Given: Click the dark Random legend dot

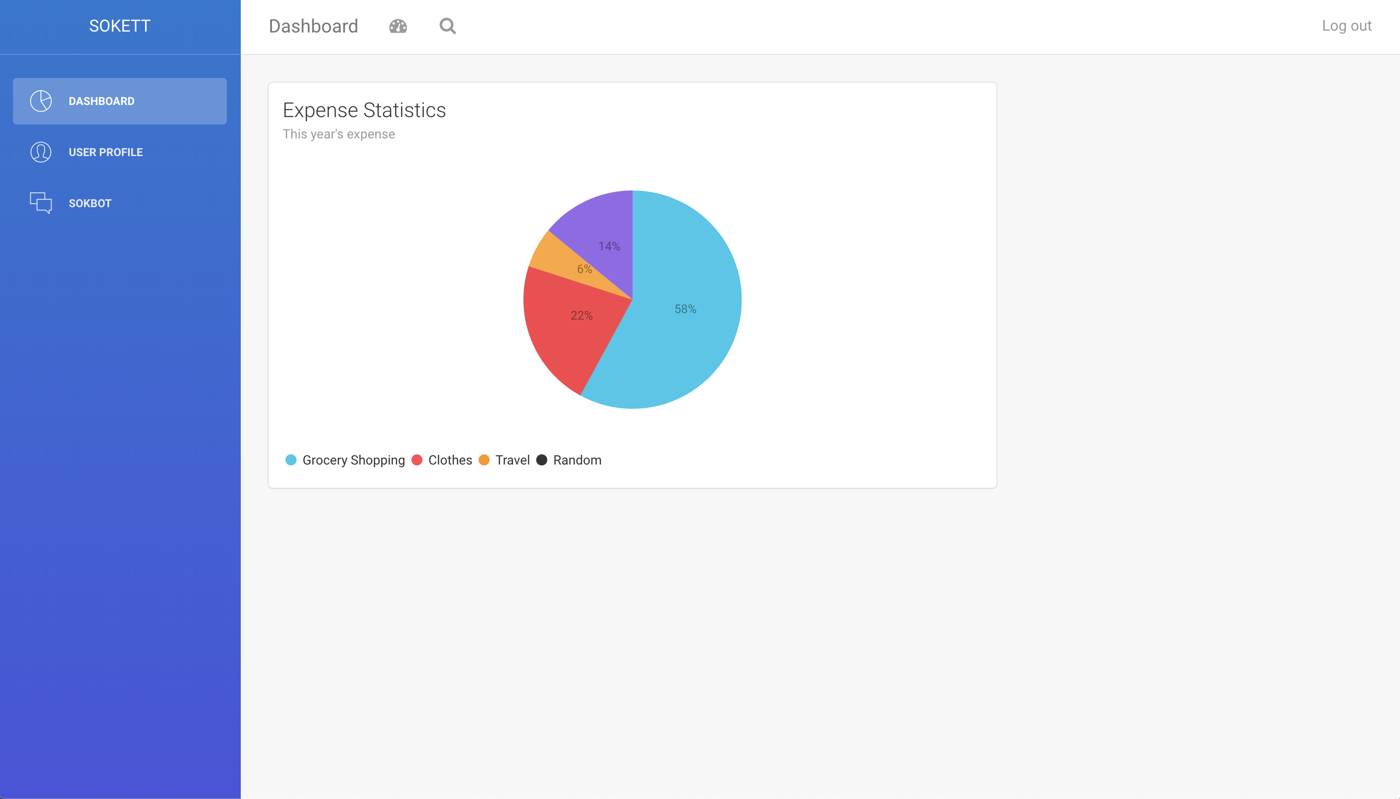Looking at the screenshot, I should pyautogui.click(x=542, y=460).
